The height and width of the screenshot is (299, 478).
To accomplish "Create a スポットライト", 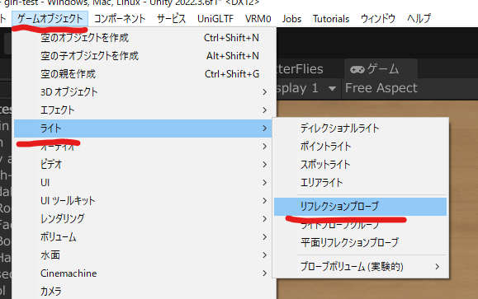I will [x=360, y=165].
